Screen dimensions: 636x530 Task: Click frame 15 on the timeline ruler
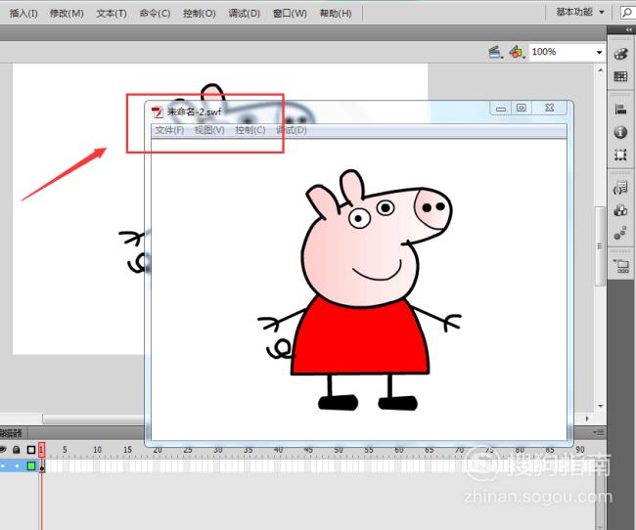point(128,450)
